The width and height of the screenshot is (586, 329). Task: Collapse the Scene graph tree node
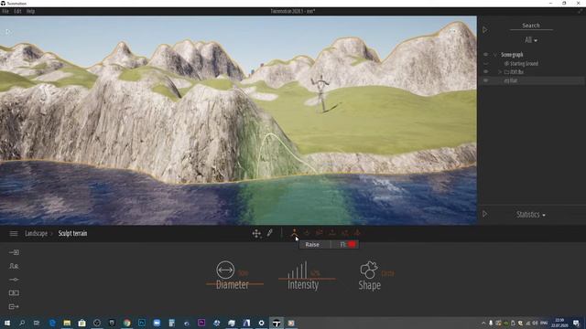[x=495, y=55]
